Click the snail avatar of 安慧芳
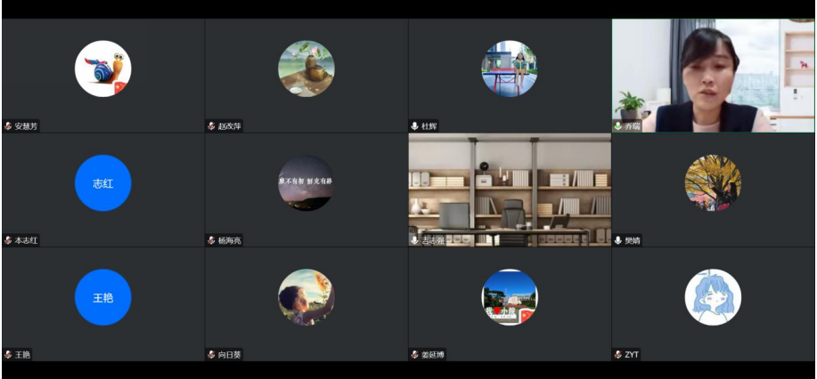This screenshot has height=379, width=817. (102, 69)
